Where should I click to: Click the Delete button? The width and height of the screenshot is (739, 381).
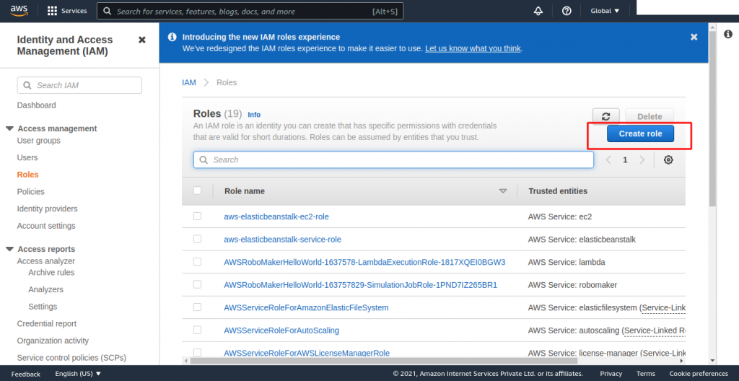coord(650,116)
